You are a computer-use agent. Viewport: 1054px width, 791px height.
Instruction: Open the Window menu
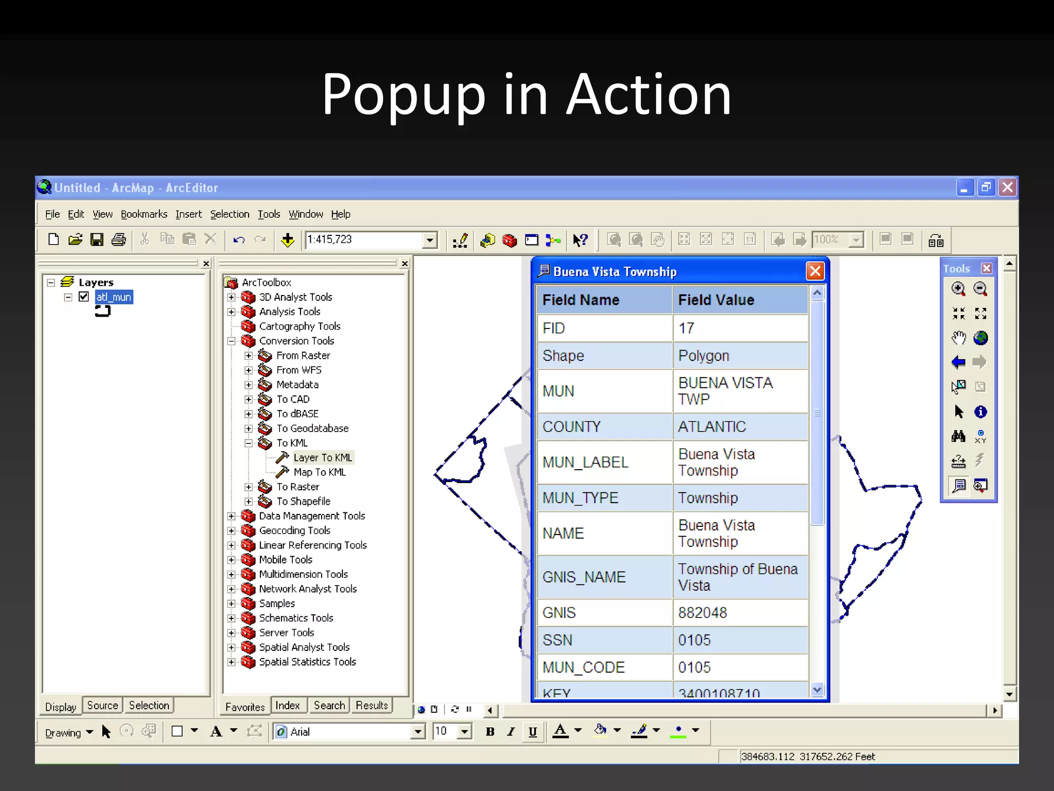point(306,214)
